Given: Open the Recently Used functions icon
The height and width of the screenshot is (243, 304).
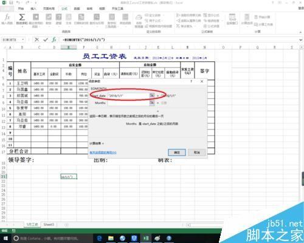Looking at the screenshot, I should [x=36, y=20].
